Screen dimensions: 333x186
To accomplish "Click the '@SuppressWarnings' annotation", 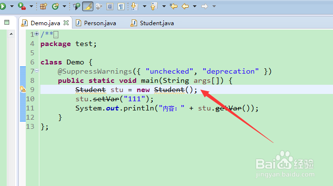I will pyautogui.click(x=95, y=71).
